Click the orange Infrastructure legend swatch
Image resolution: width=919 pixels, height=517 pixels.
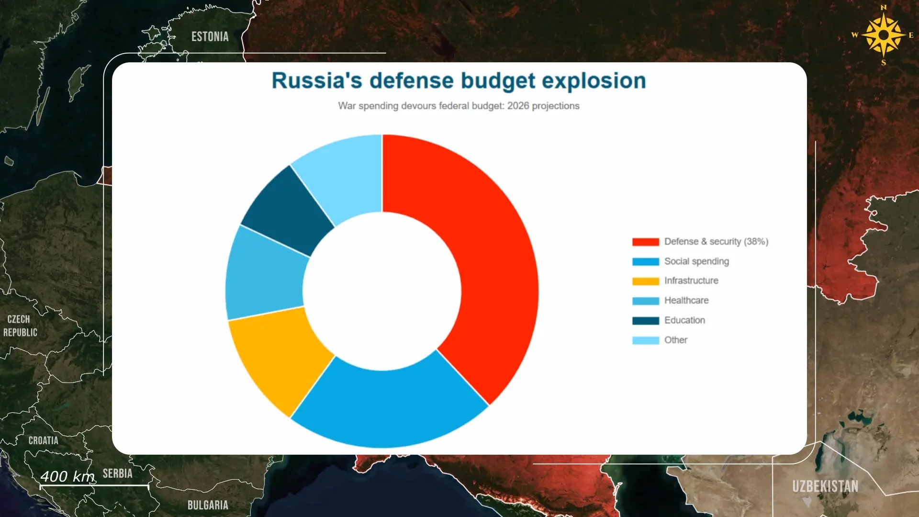645,281
